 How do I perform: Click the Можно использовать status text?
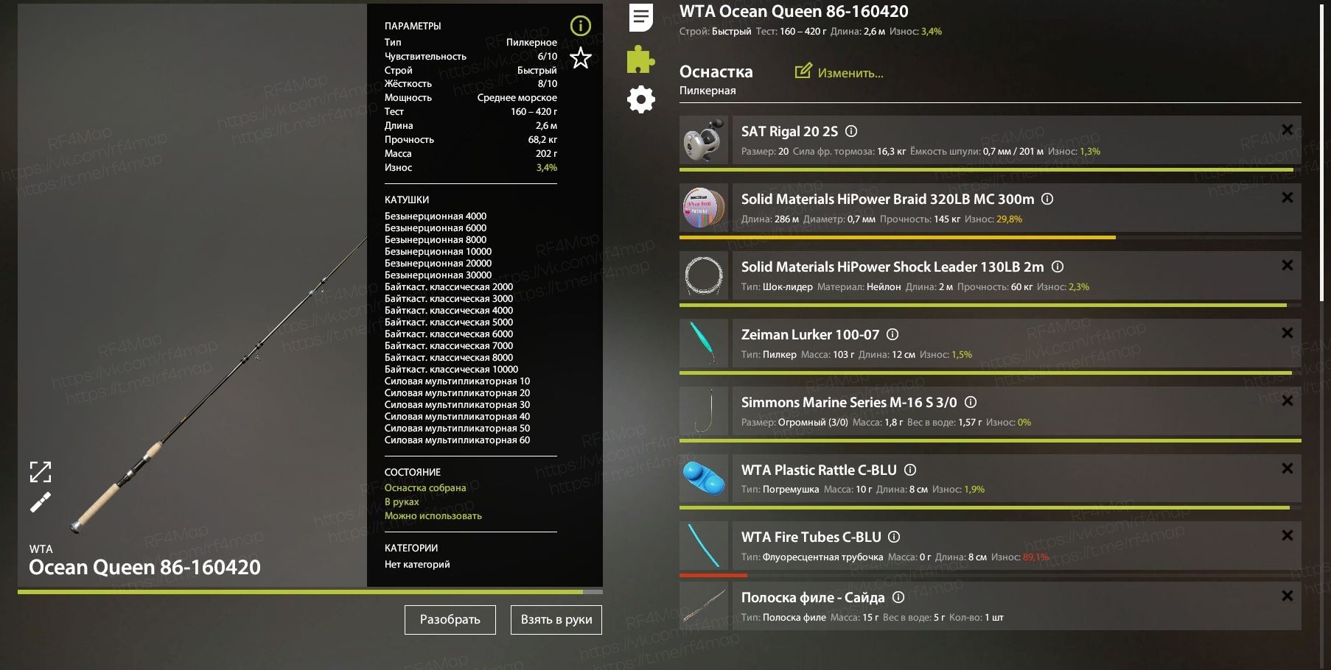click(433, 515)
